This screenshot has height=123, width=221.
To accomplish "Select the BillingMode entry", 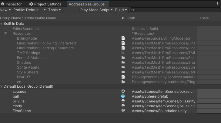I will (27, 38).
